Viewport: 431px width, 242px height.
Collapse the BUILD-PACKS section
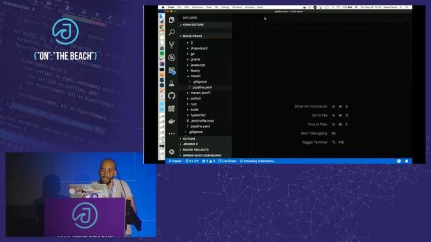pos(205,36)
